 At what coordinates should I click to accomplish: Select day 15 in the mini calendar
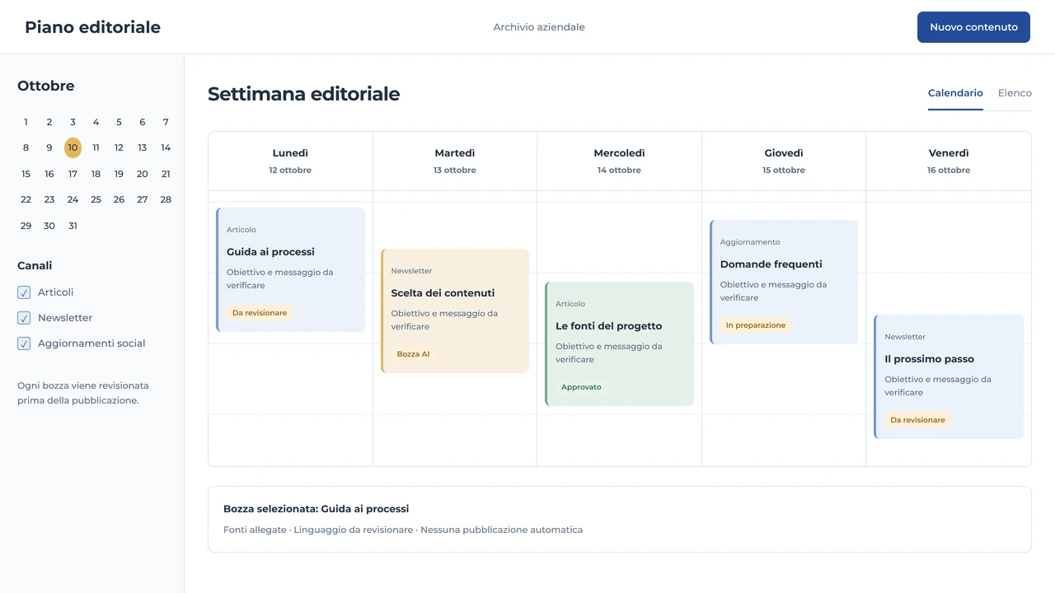[x=26, y=174]
